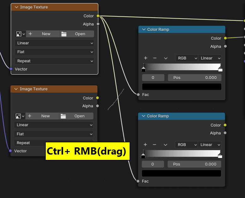
Task: Collapse the top Color Ramp node
Action: point(144,29)
